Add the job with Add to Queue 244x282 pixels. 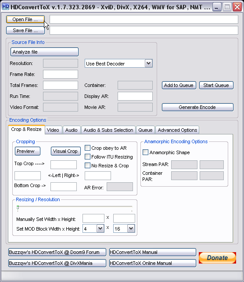(x=179, y=85)
